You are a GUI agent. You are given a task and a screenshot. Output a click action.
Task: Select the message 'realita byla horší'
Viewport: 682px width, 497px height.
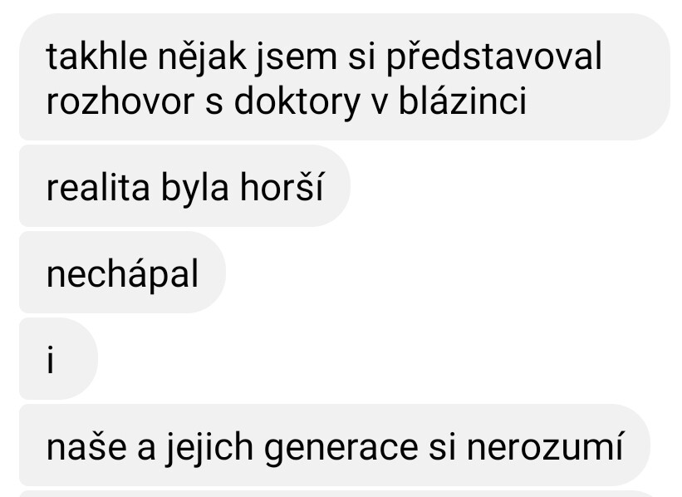[185, 186]
